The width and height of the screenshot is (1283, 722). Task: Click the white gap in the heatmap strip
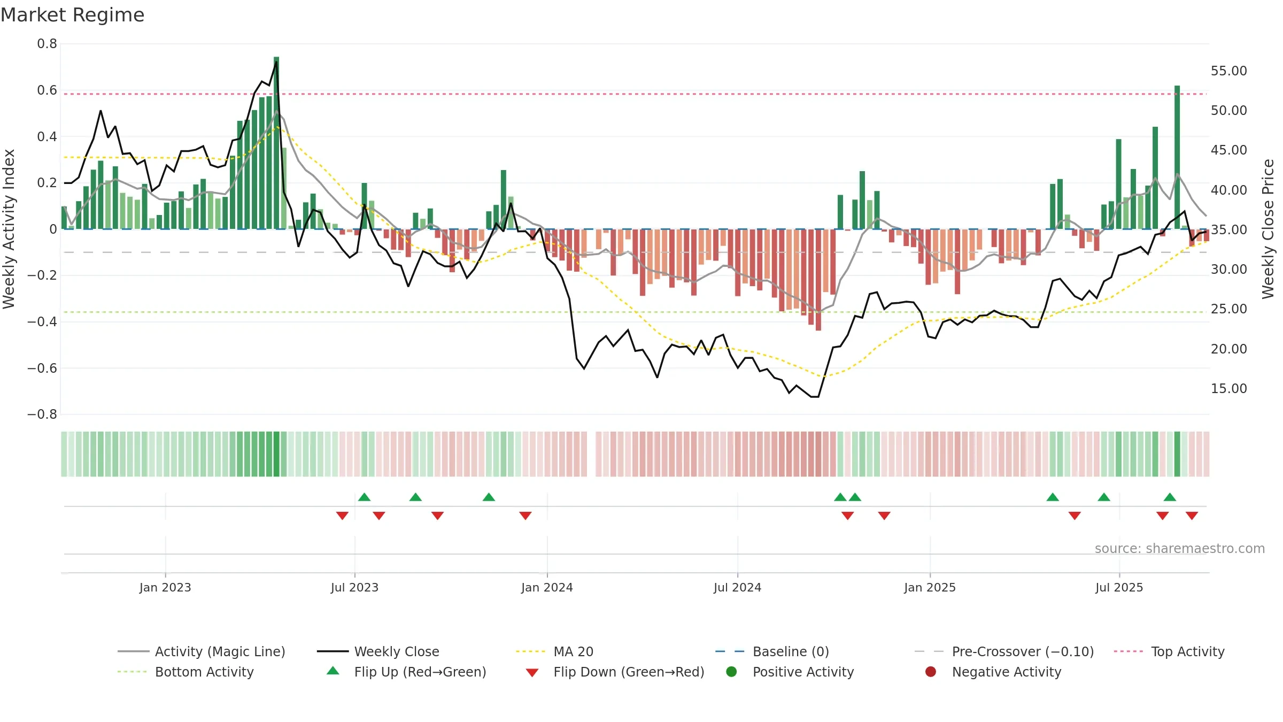tap(591, 454)
